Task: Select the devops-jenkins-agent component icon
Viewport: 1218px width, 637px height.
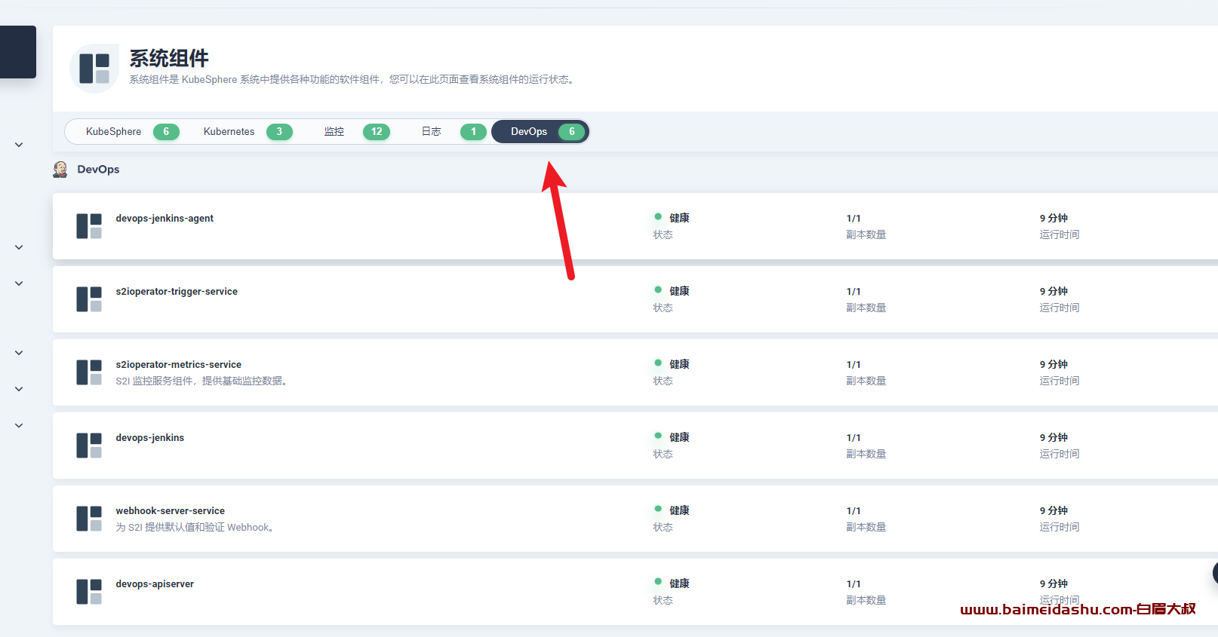Action: 89,226
